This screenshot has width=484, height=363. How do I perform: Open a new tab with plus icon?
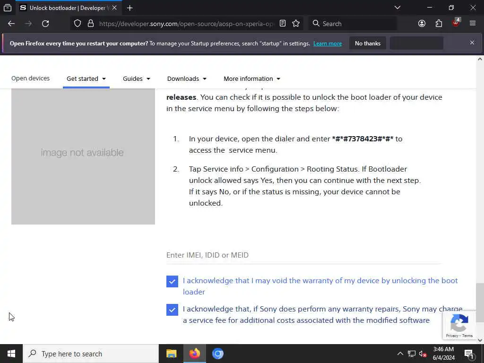point(130,8)
